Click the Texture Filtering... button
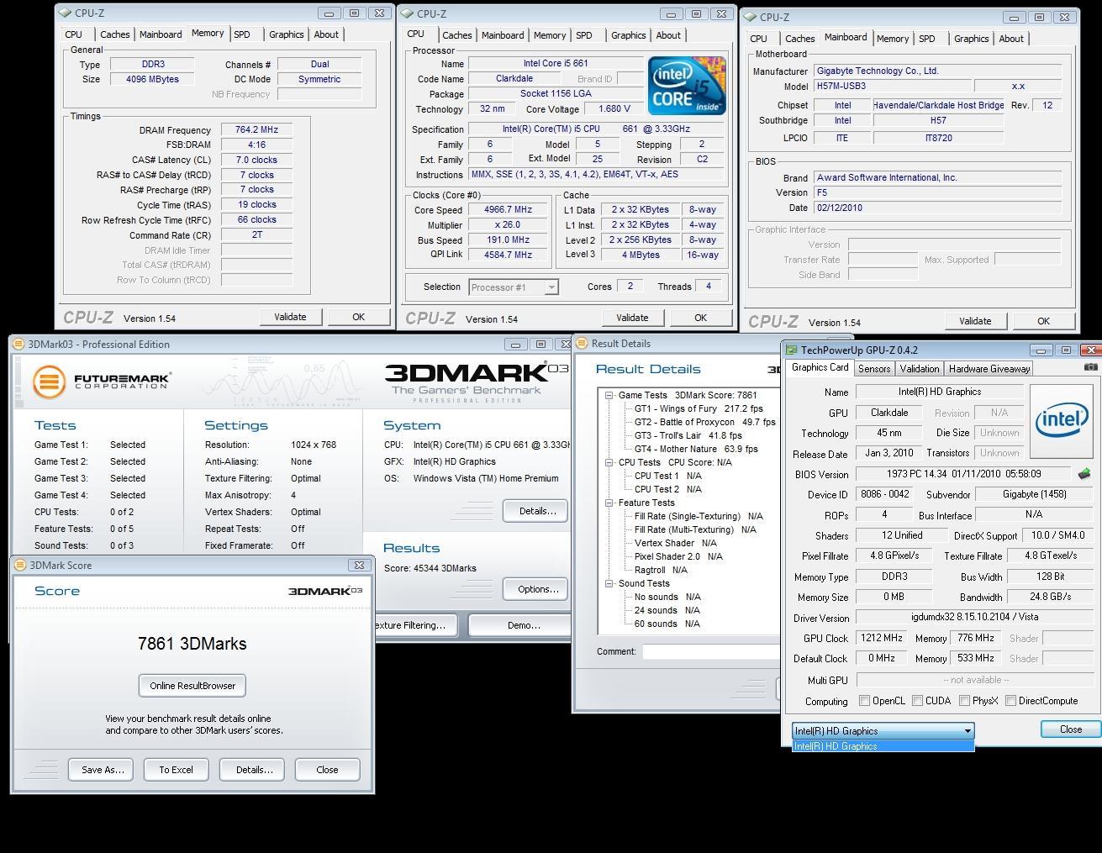This screenshot has width=1102, height=853. coord(415,625)
